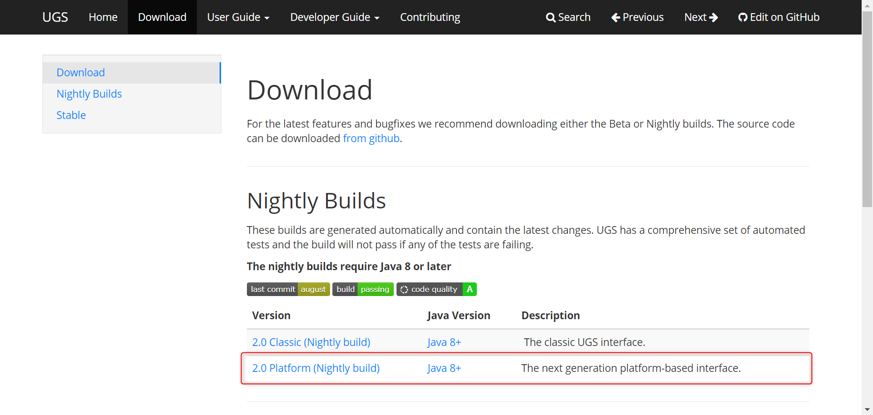The image size is (873, 415).
Task: Open the Contributing nav item
Action: [430, 17]
